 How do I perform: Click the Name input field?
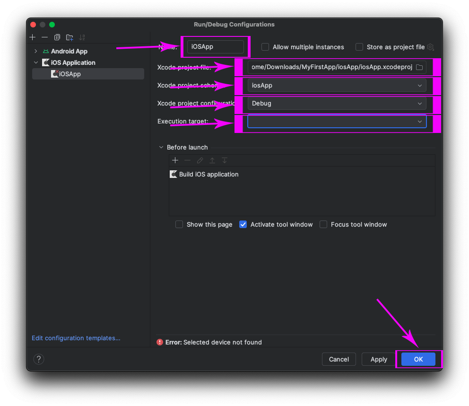click(216, 47)
